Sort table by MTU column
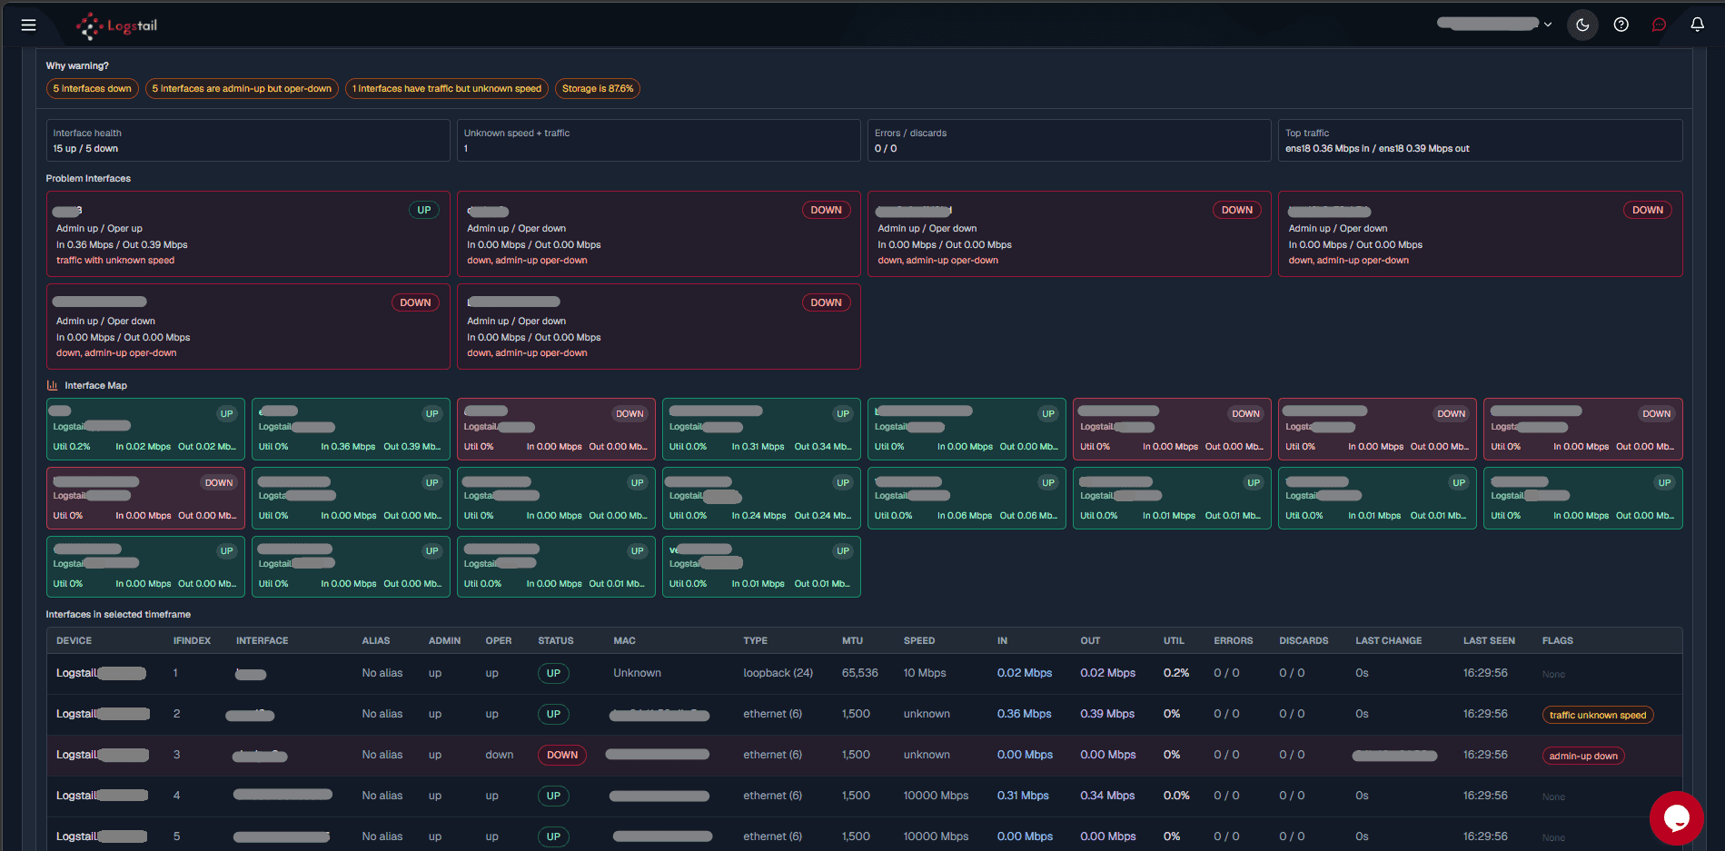 [852, 641]
